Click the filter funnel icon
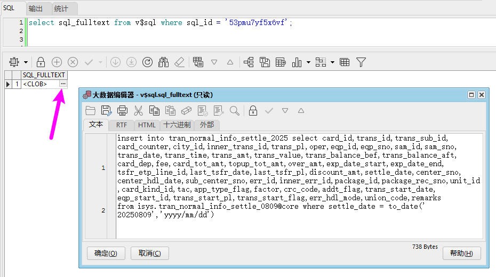The image size is (496, 277). (361, 62)
